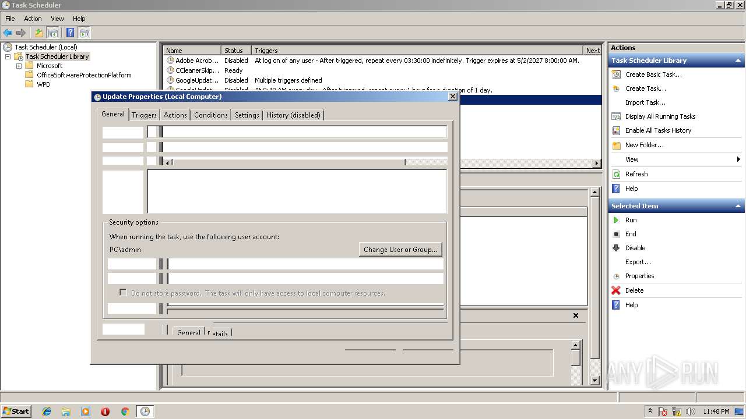
Task: Collapse the Selected Item actions section
Action: (738, 206)
